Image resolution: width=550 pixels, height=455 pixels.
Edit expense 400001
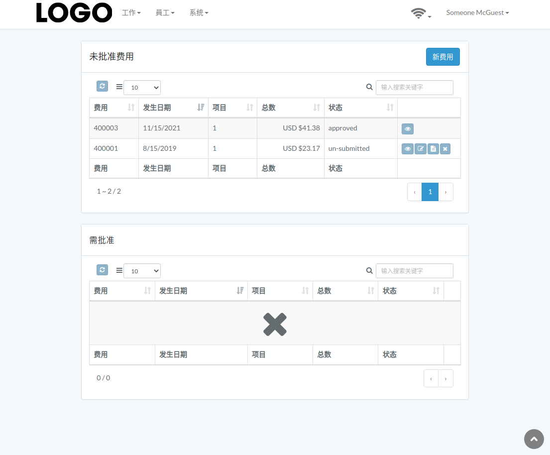coord(420,149)
